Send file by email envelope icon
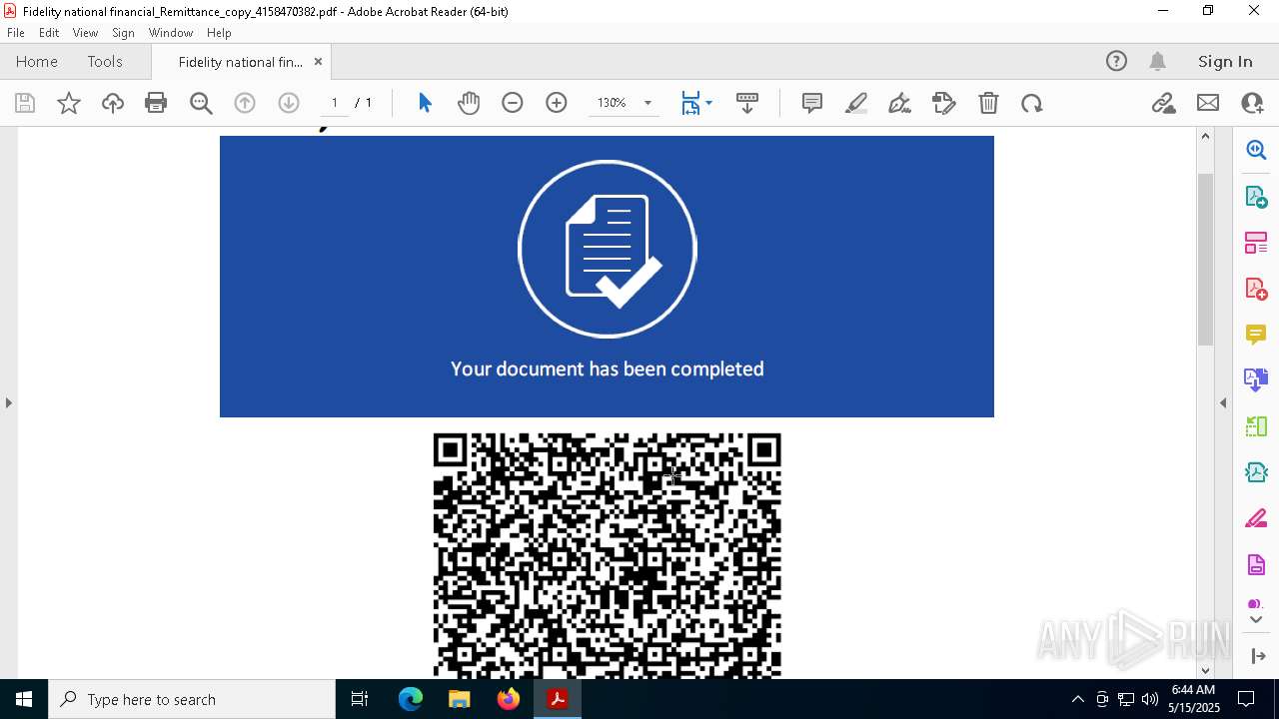Screen dimensions: 1279x719 tap(1208, 103)
